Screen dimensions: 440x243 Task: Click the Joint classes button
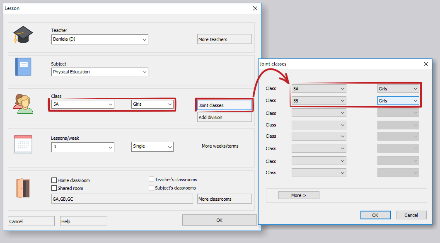225,105
